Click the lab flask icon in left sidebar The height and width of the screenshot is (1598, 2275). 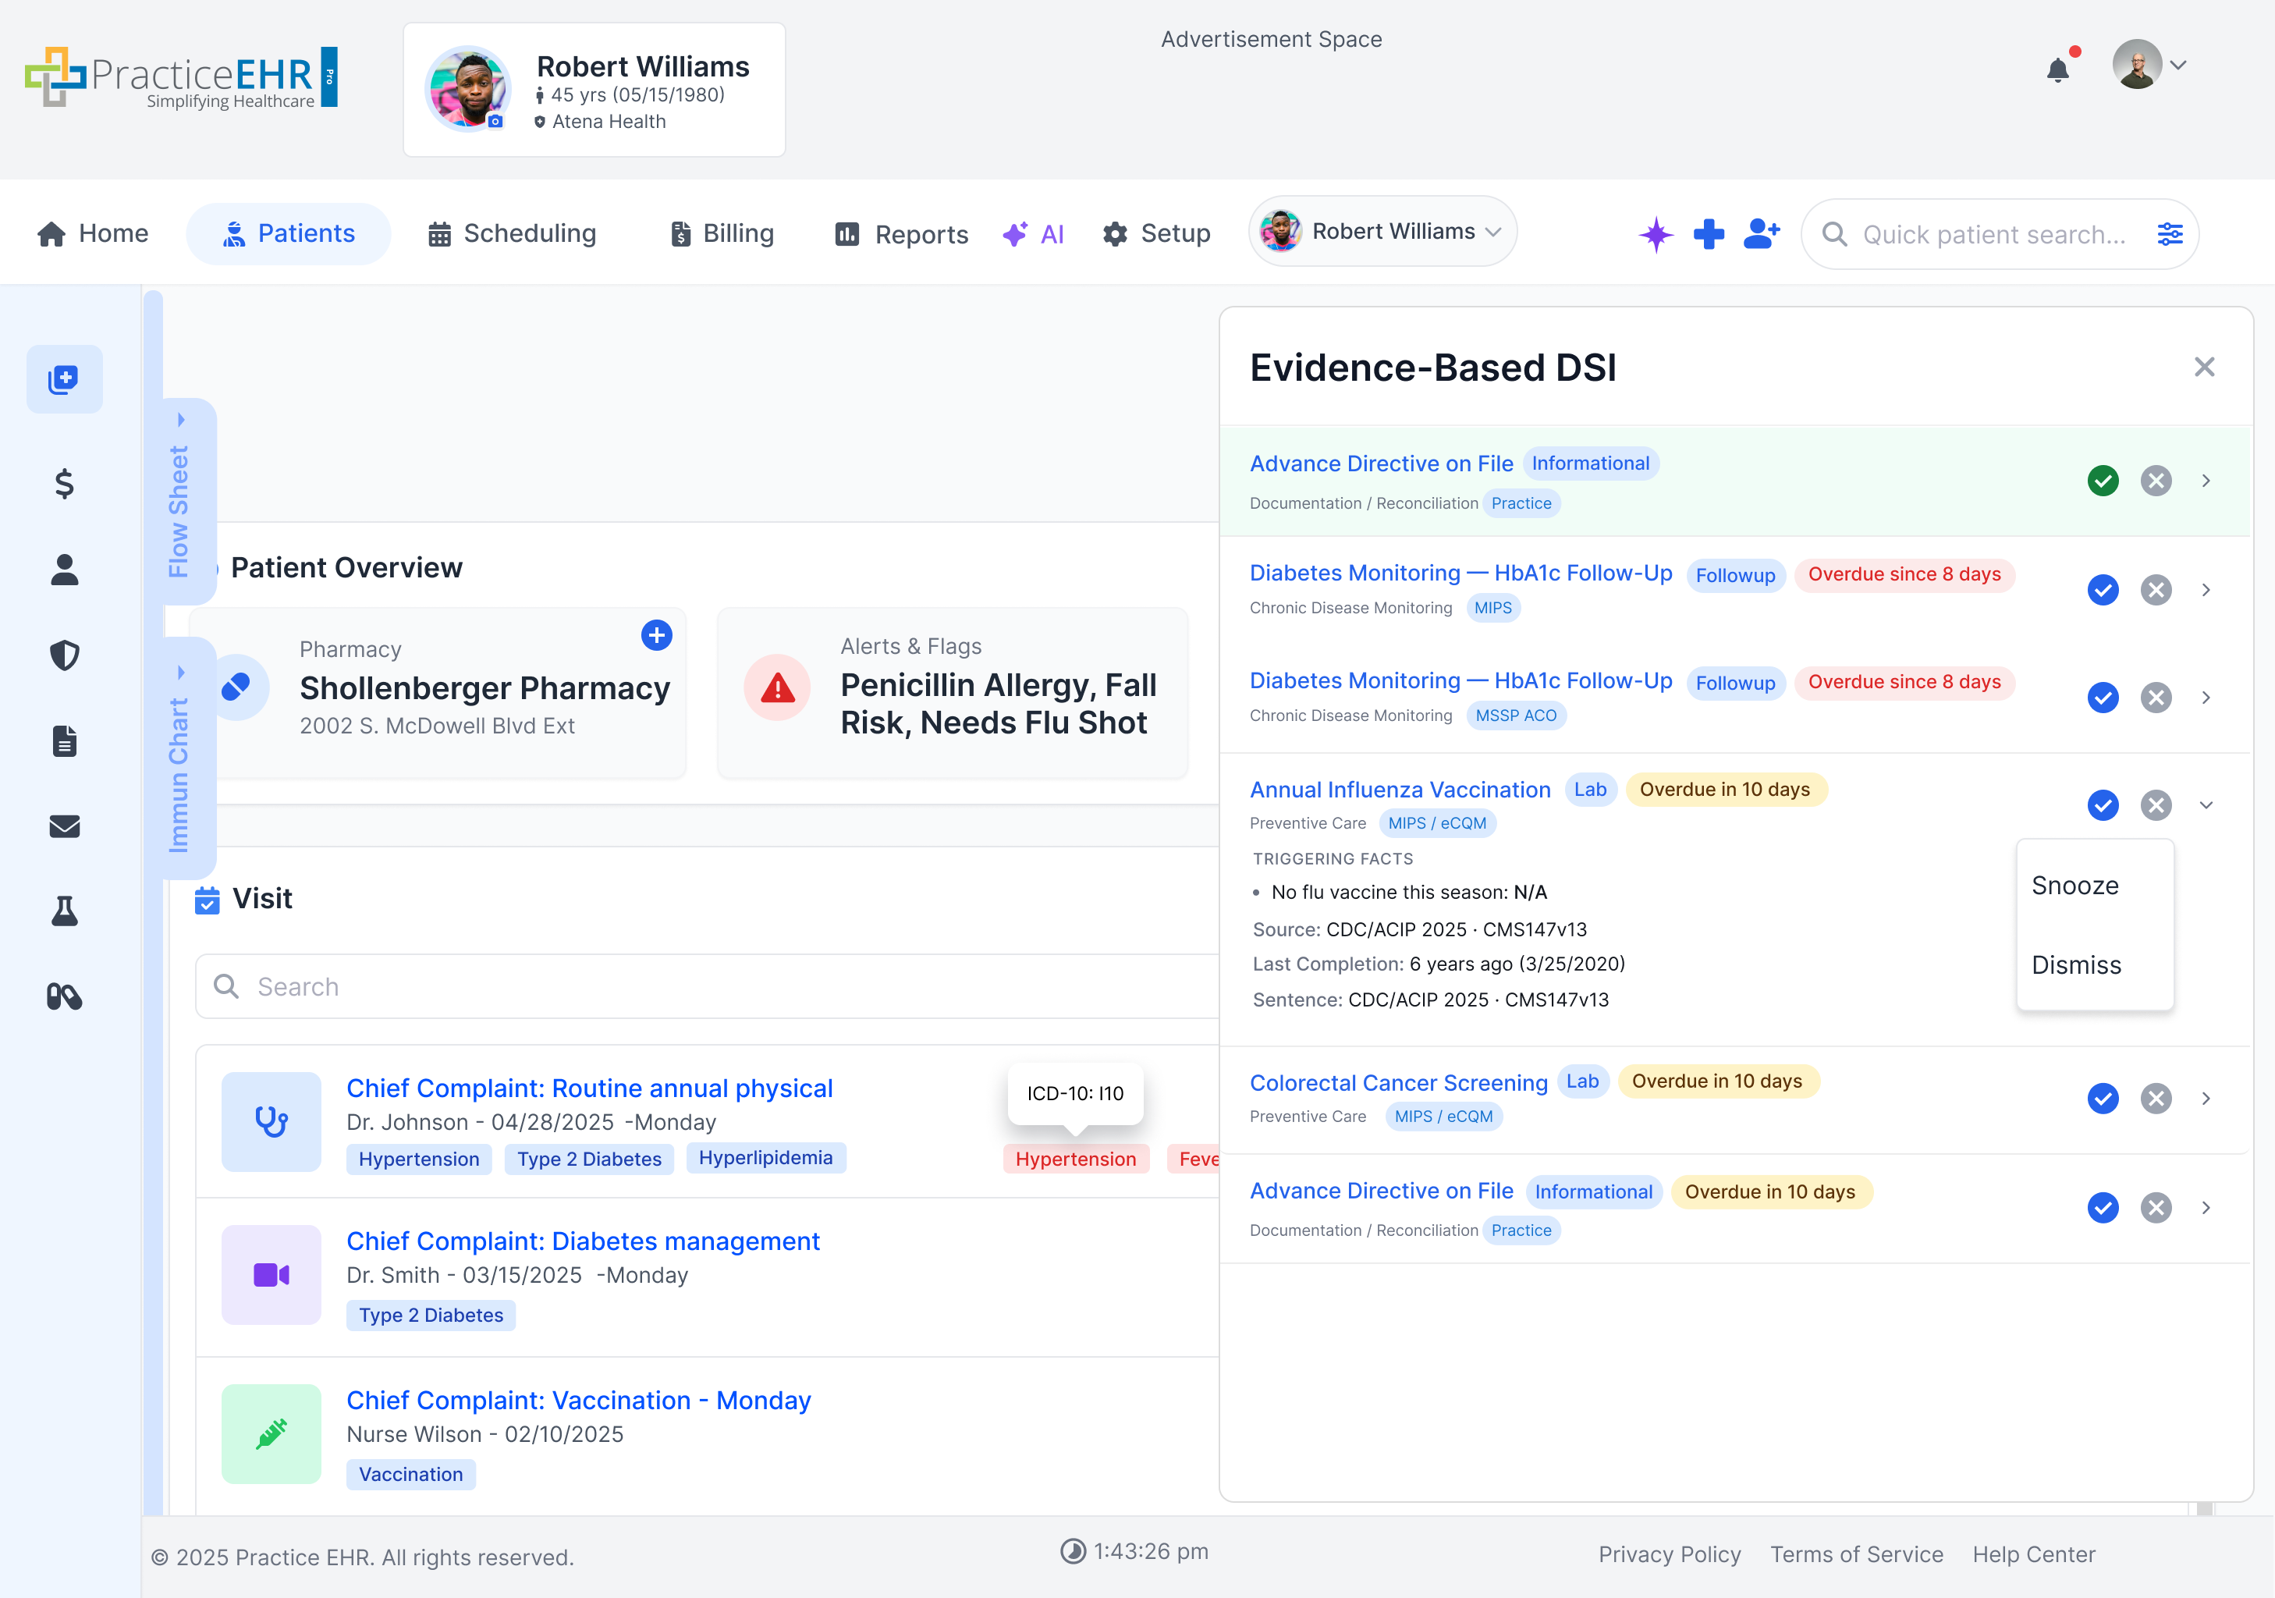[x=63, y=911]
